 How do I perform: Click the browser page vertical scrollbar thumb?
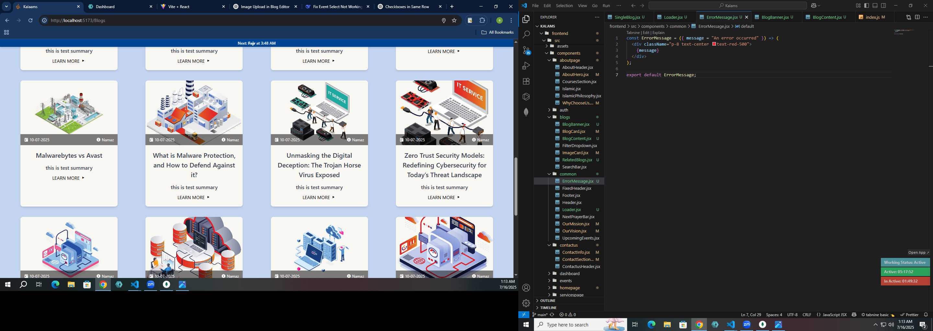tap(515, 187)
